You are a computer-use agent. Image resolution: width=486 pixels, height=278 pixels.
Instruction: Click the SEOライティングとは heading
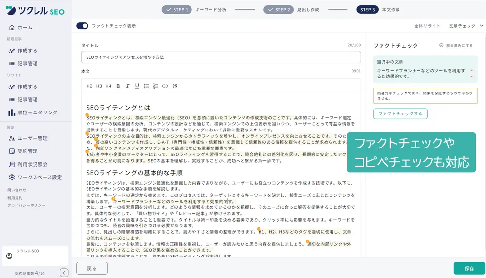pyautogui.click(x=118, y=108)
